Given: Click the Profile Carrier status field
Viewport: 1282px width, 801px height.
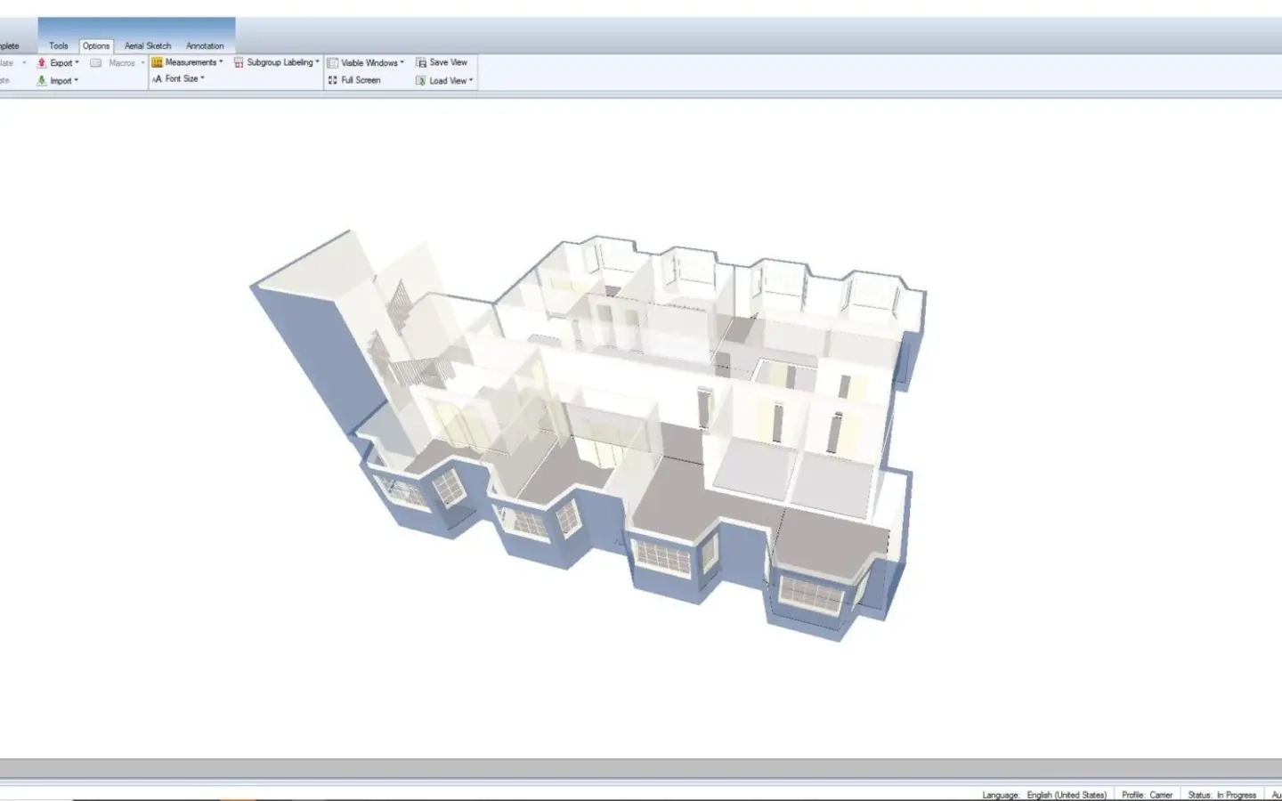Looking at the screenshot, I should coord(1147,795).
